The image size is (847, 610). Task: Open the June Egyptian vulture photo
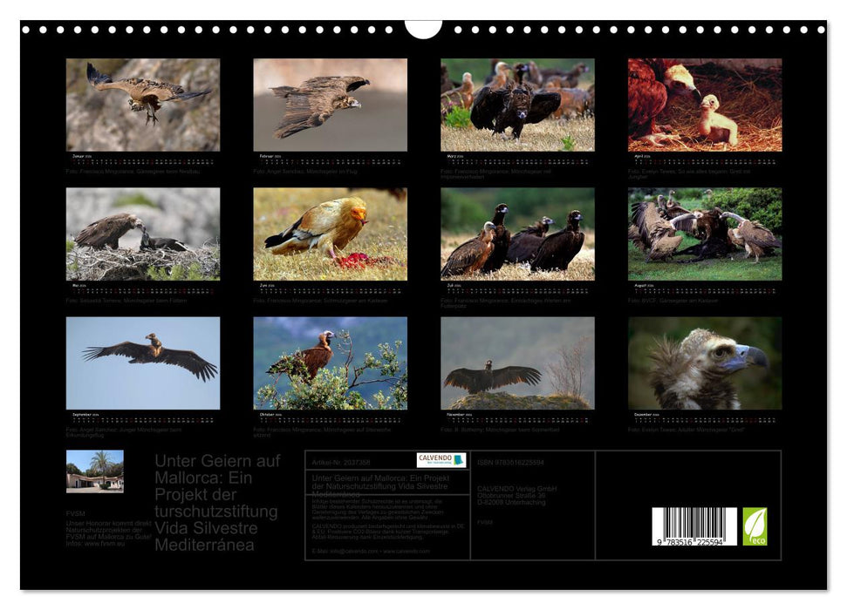[x=330, y=234]
